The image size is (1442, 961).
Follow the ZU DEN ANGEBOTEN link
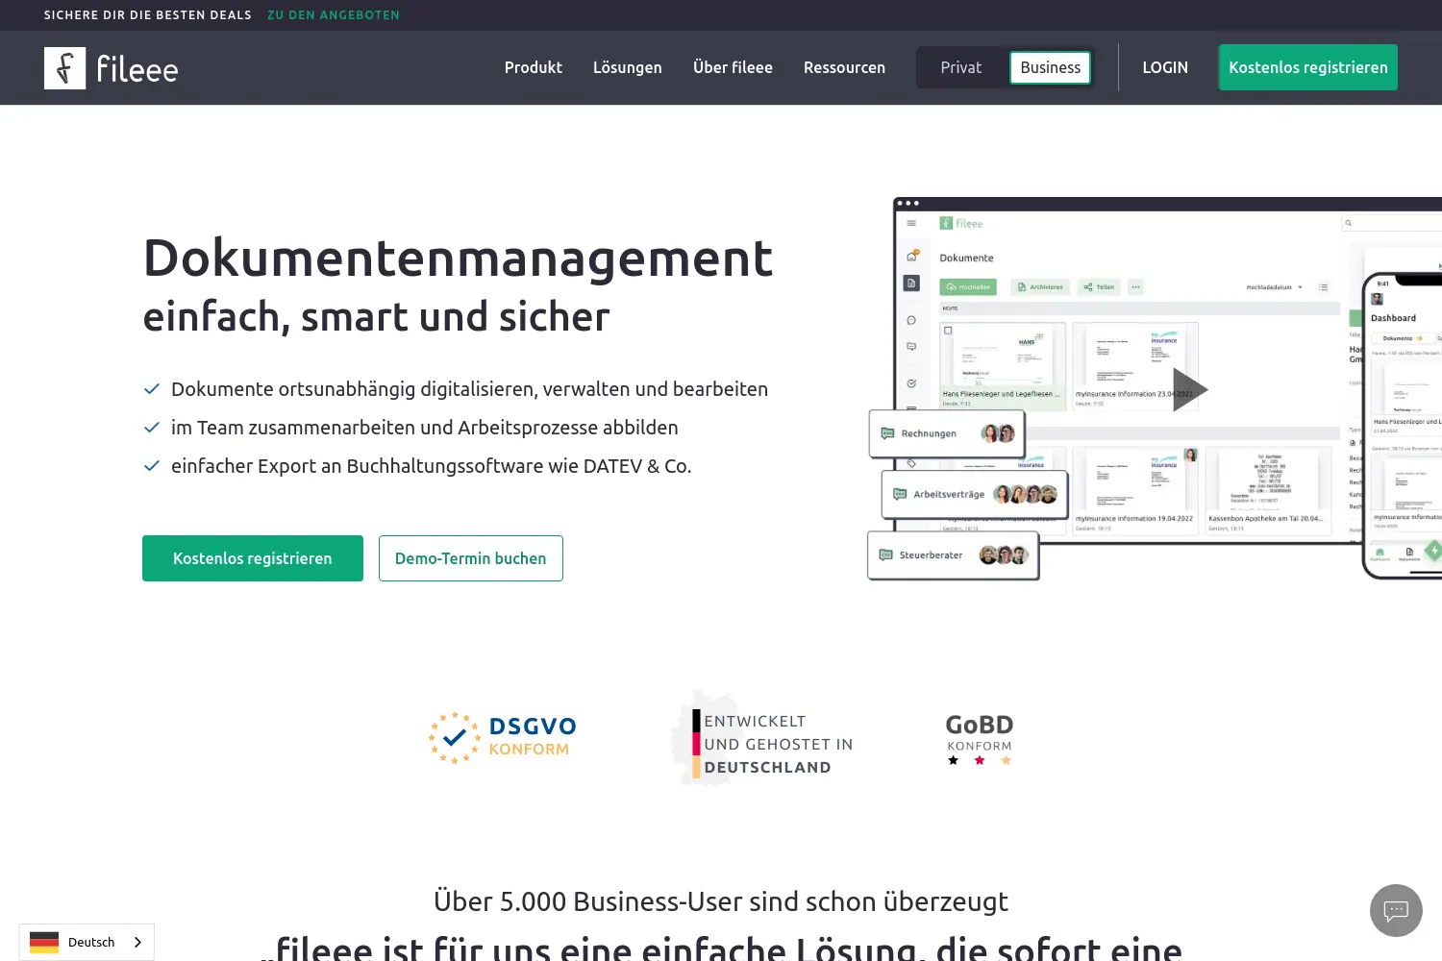[x=334, y=15]
